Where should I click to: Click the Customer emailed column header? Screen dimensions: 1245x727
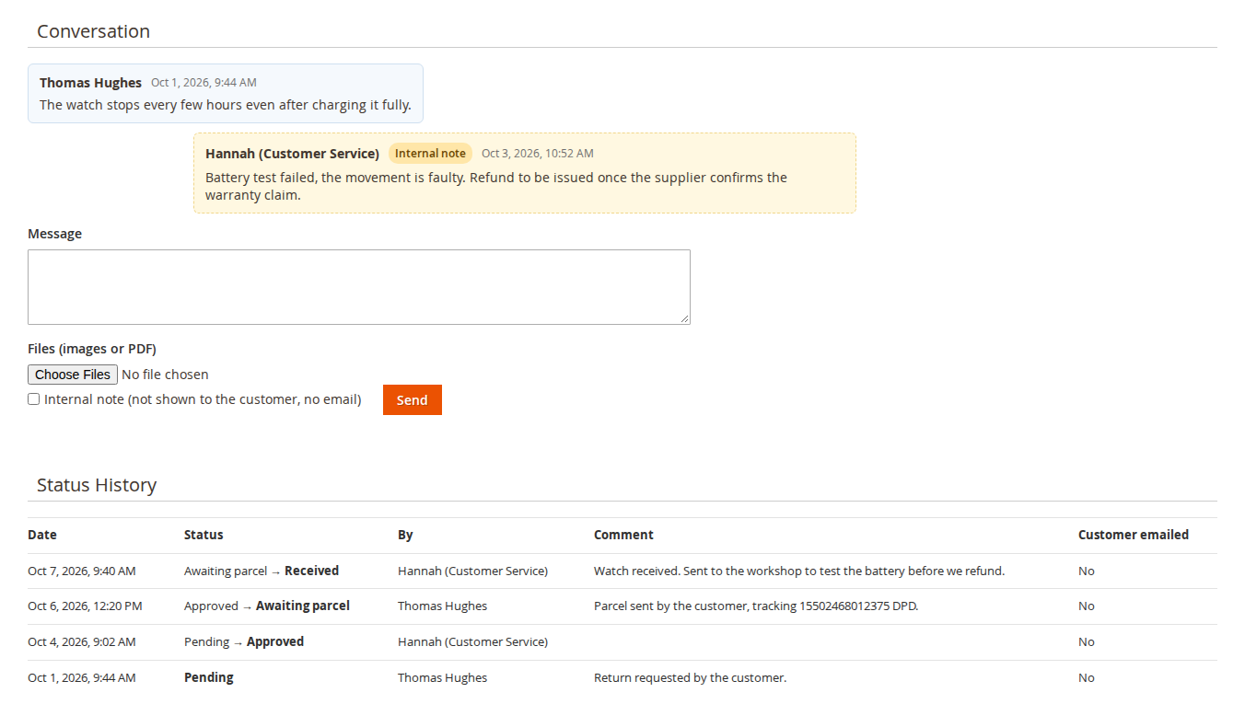point(1134,535)
